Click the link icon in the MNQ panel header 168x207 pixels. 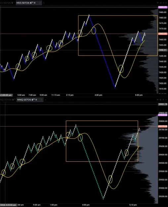click(x=158, y=100)
